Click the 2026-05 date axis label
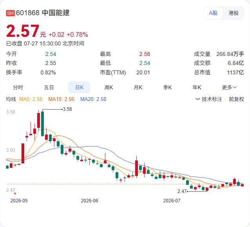Screen dimensions: 250x227 click(x=19, y=200)
